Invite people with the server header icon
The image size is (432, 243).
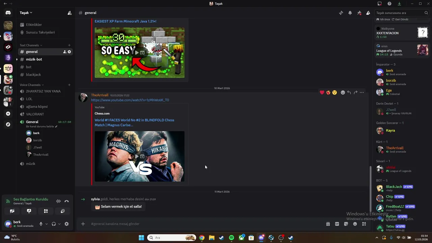click(70, 13)
